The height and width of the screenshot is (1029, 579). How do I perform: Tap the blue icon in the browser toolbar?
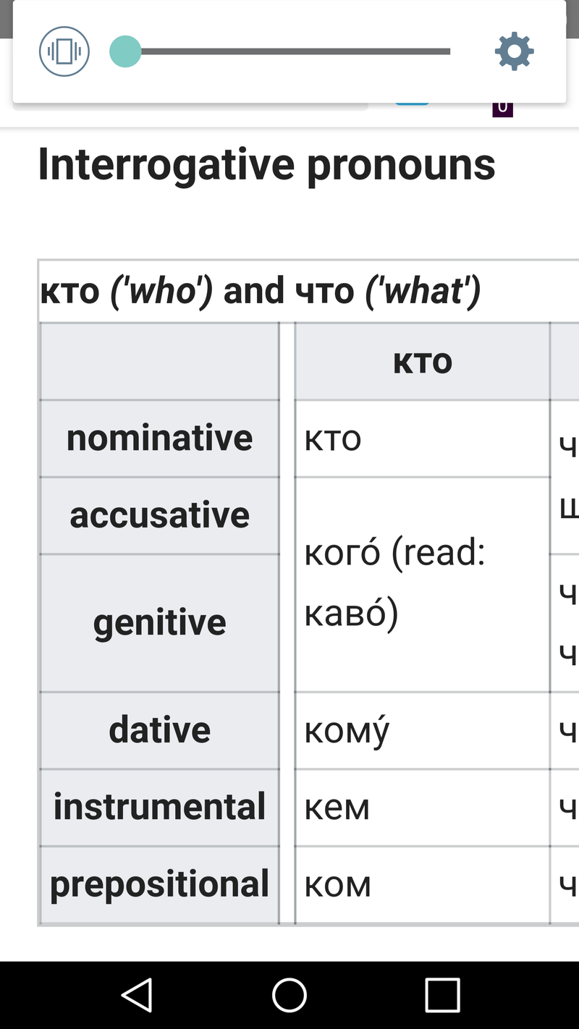411,105
